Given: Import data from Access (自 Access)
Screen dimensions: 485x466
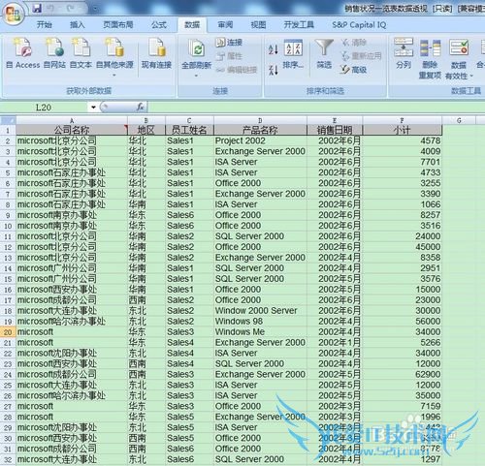Looking at the screenshot, I should 23,53.
